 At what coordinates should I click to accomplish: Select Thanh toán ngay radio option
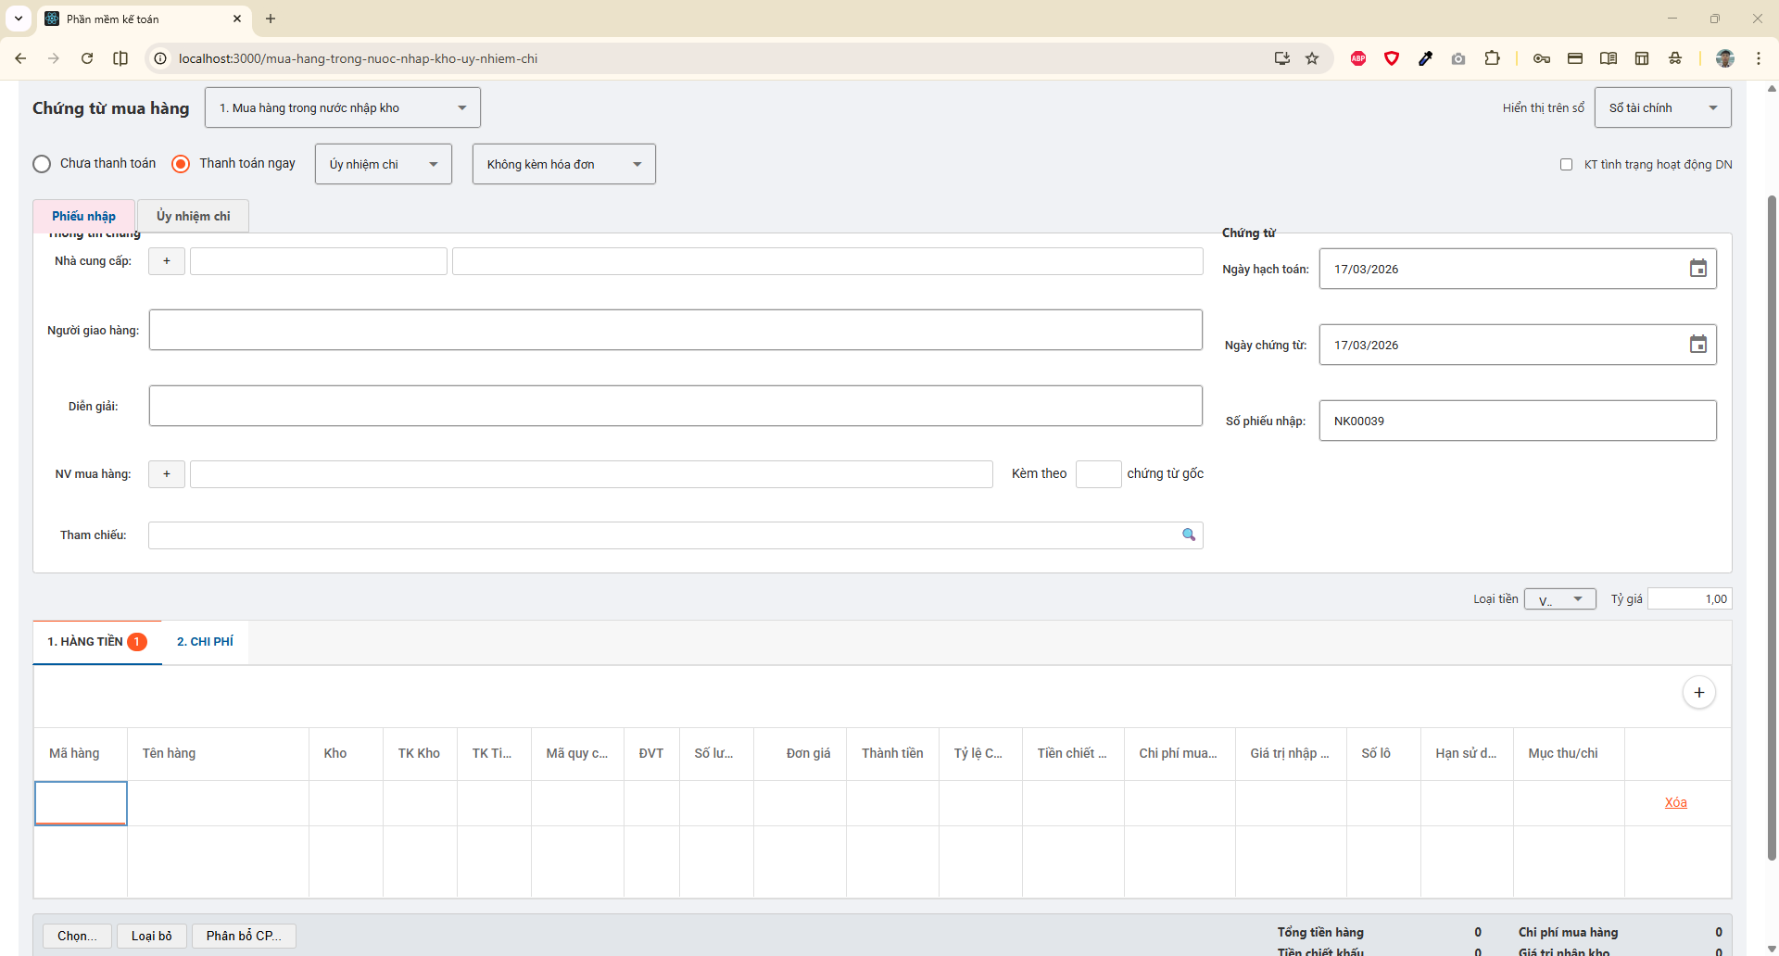point(182,164)
